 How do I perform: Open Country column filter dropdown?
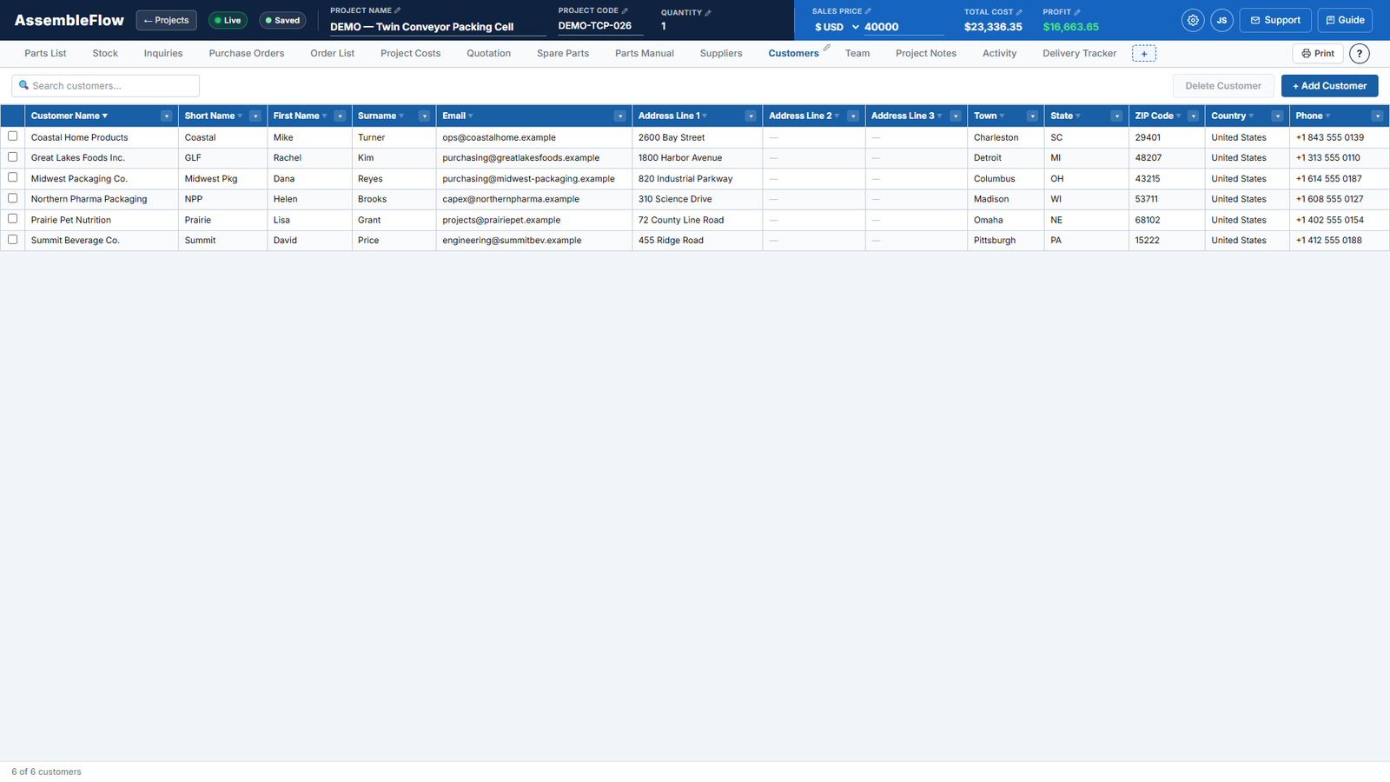click(1278, 116)
